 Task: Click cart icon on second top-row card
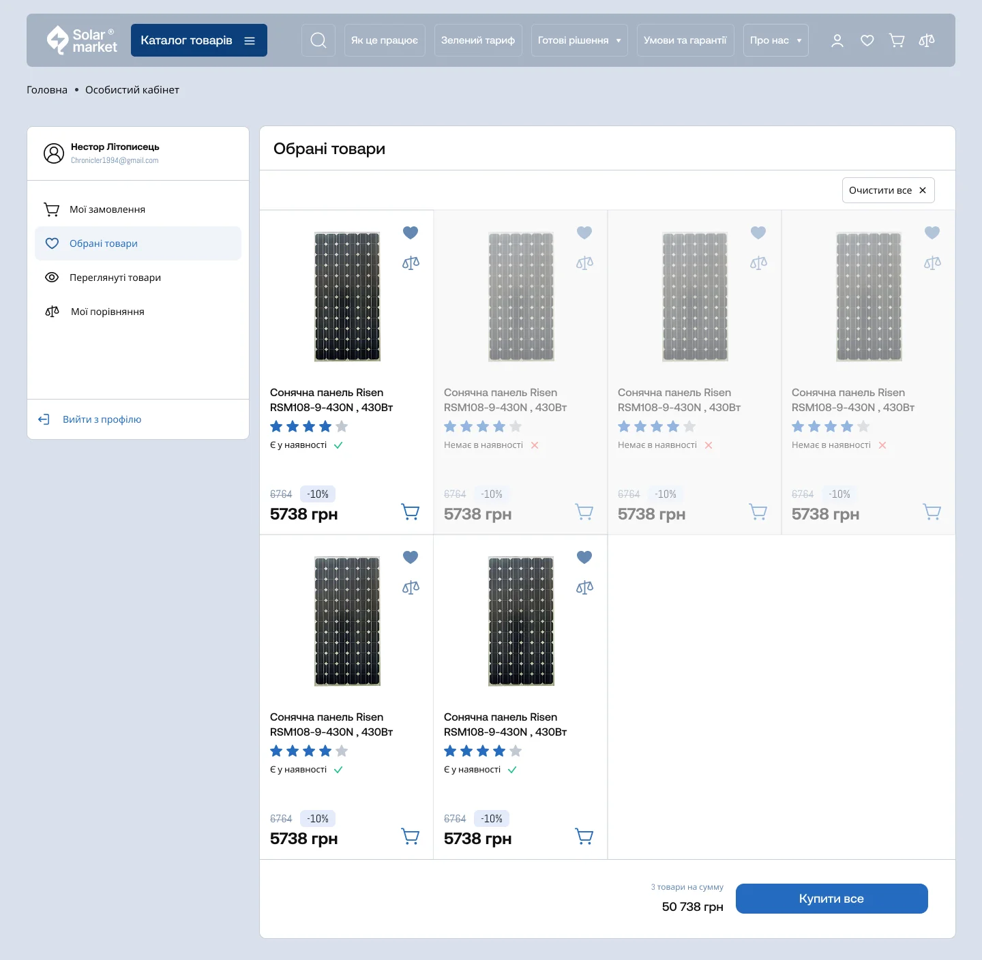(584, 511)
